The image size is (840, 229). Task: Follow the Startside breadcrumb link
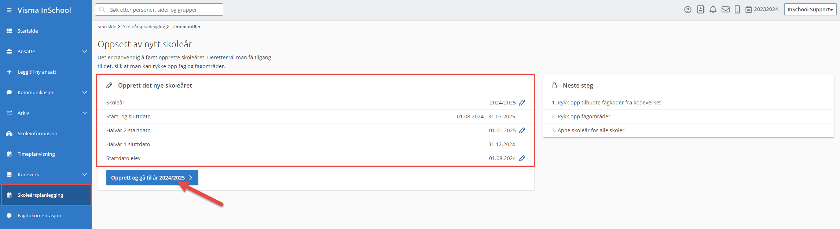coord(107,27)
